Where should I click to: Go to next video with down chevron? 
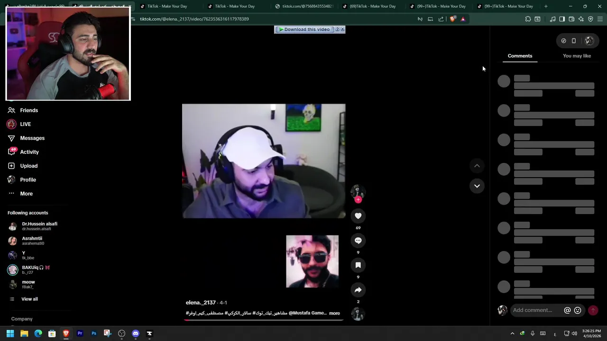(x=477, y=186)
